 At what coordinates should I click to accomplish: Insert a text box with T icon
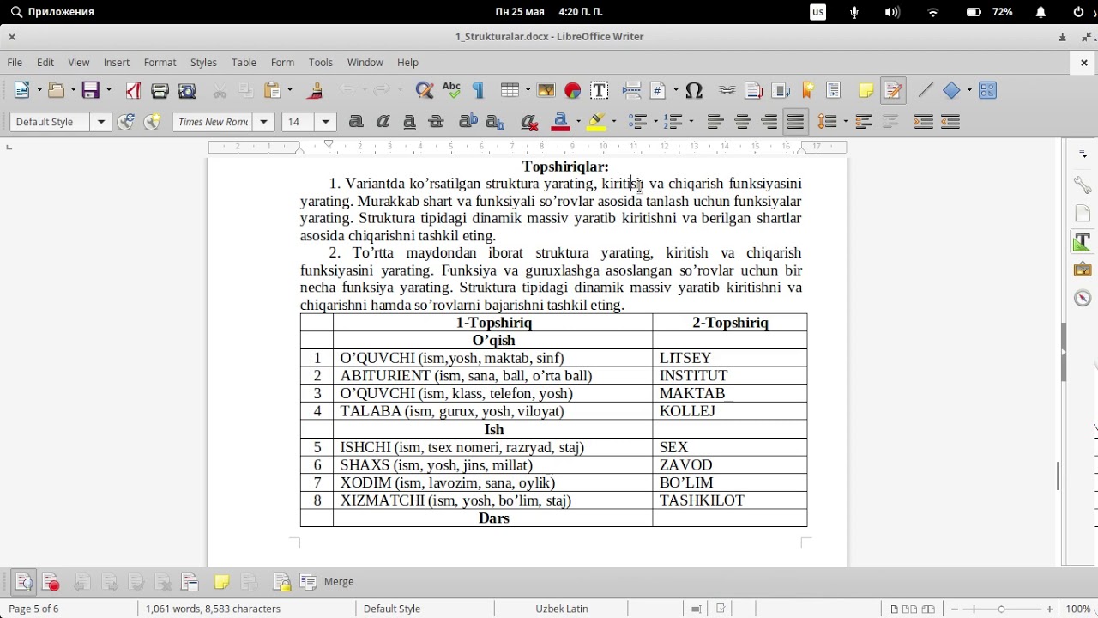click(600, 90)
